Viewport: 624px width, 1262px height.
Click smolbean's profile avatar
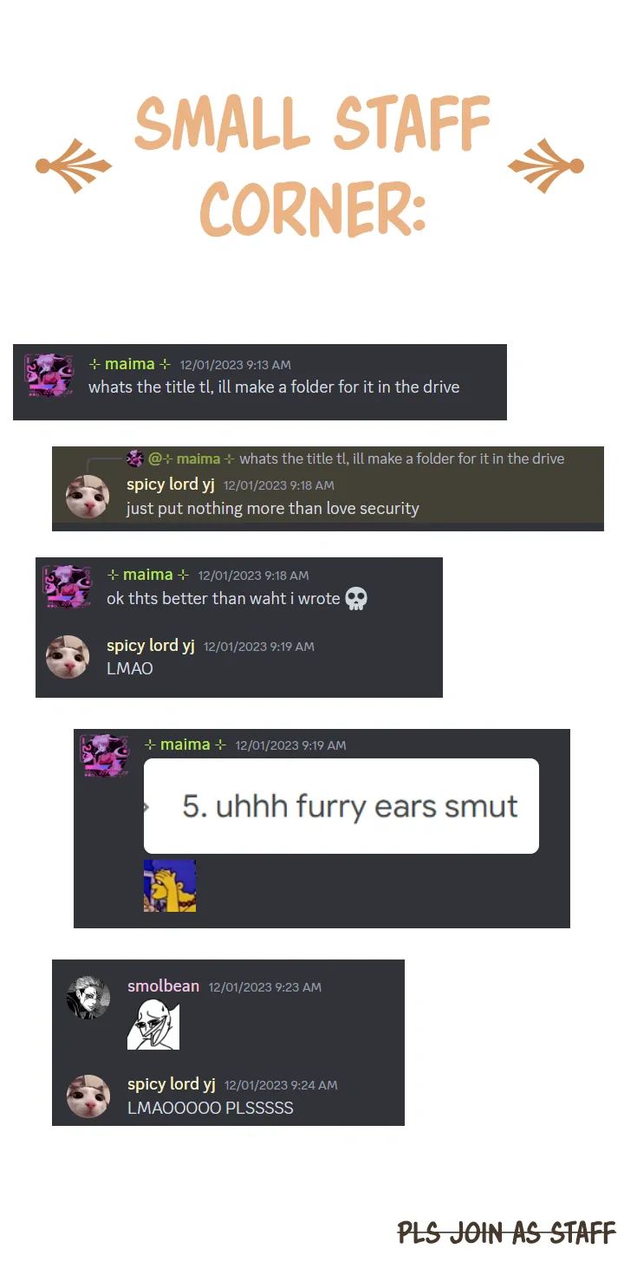tap(88, 998)
